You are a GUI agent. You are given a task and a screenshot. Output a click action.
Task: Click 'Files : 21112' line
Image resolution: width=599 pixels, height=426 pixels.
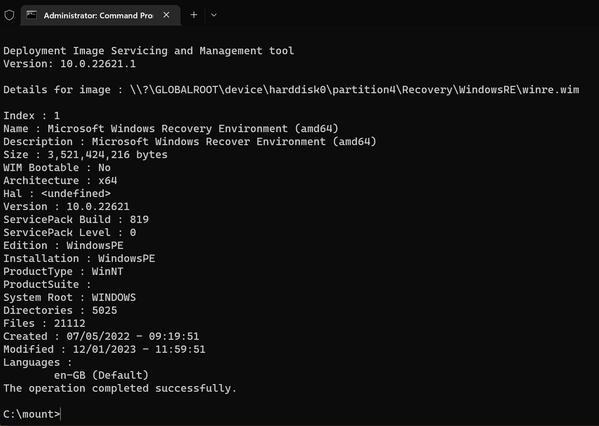point(44,323)
